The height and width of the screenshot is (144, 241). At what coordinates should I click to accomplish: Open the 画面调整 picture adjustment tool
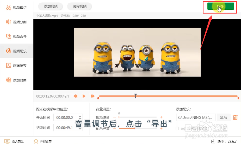pyautogui.click(x=16, y=65)
